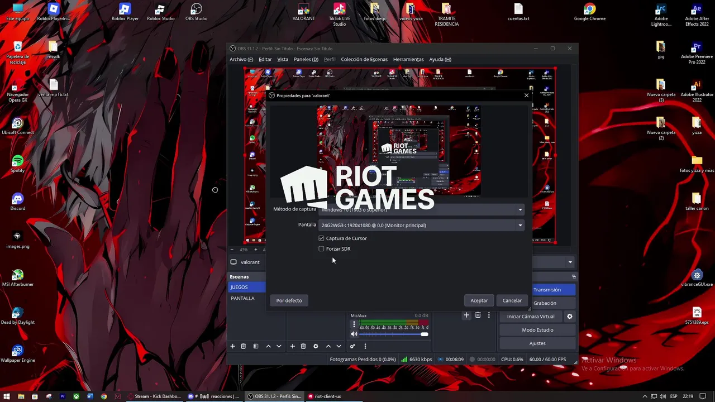Open Windows Start menu

coord(6,396)
